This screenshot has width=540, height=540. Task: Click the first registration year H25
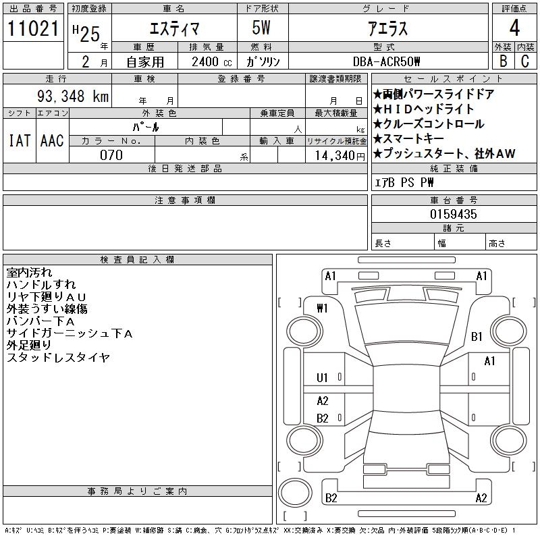point(86,33)
